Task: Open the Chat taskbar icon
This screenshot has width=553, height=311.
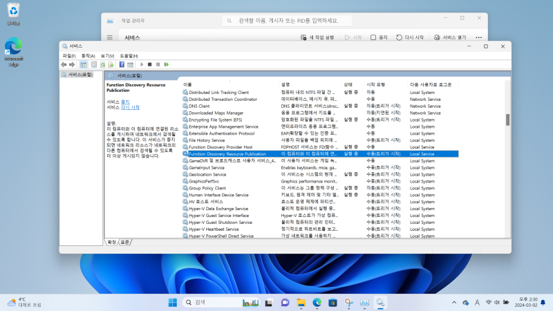Action: [285, 303]
